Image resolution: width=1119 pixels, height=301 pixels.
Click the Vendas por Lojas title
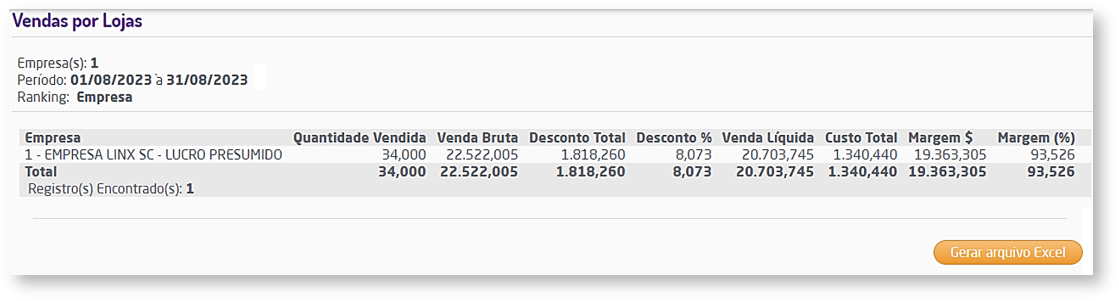77,21
